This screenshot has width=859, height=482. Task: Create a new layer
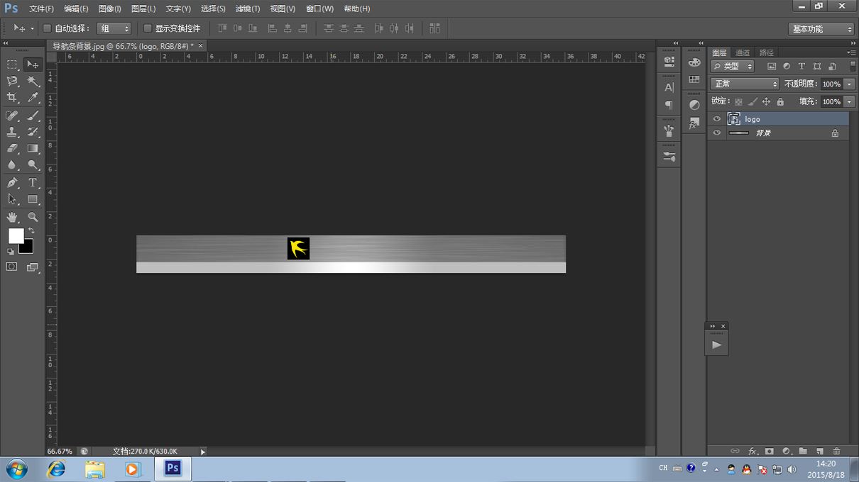click(820, 451)
